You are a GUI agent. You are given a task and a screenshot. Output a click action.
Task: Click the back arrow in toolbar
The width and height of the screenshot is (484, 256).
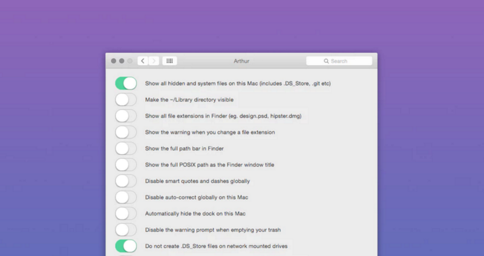143,61
